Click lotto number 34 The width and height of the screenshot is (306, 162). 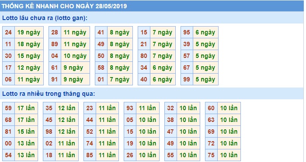pyautogui.click(x=144, y=67)
